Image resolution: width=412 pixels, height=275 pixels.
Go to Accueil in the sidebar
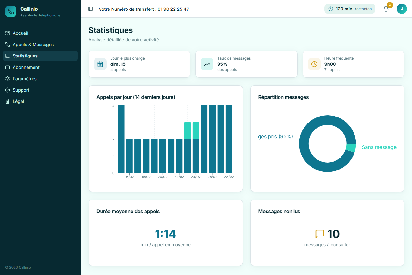coord(20,33)
